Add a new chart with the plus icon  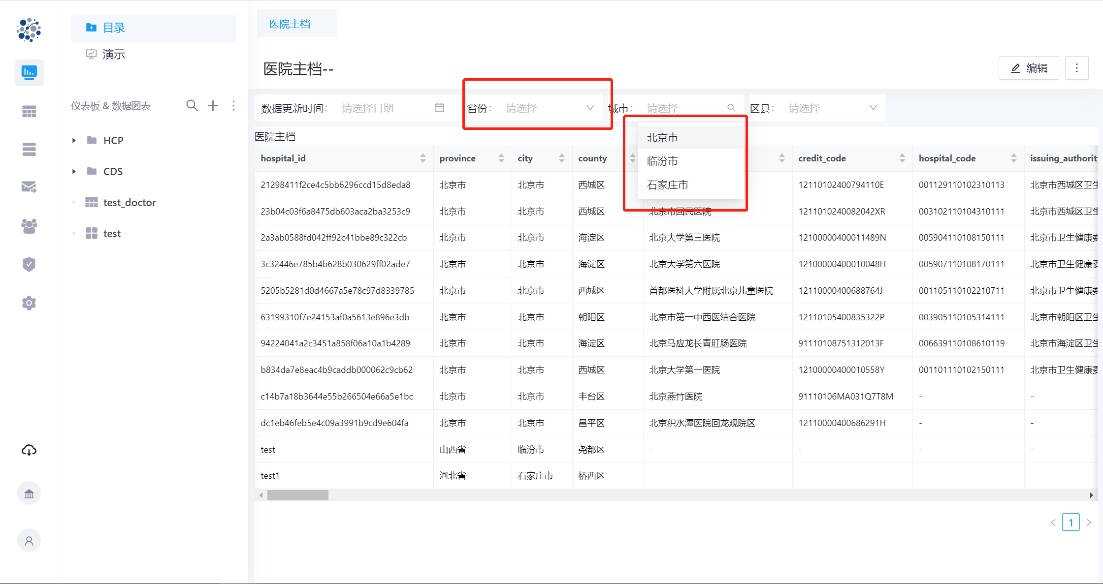[213, 105]
